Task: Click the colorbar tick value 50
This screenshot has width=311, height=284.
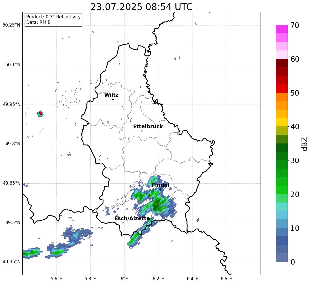Action: pyautogui.click(x=295, y=93)
